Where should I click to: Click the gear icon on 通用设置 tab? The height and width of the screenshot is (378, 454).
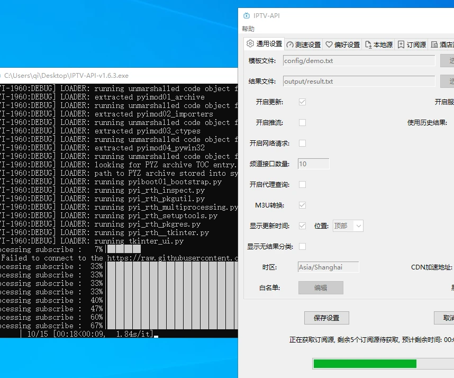250,44
